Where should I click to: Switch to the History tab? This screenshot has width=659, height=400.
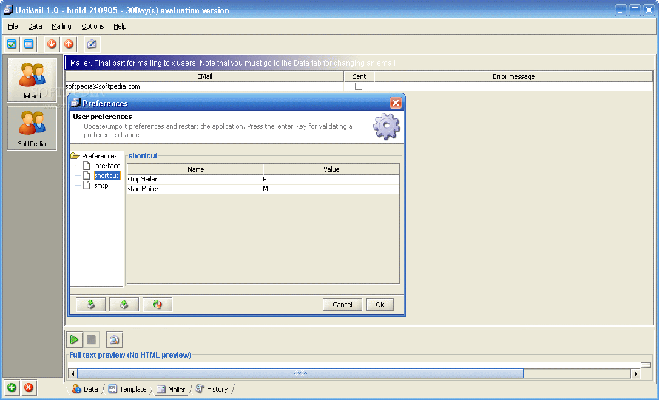pos(212,389)
